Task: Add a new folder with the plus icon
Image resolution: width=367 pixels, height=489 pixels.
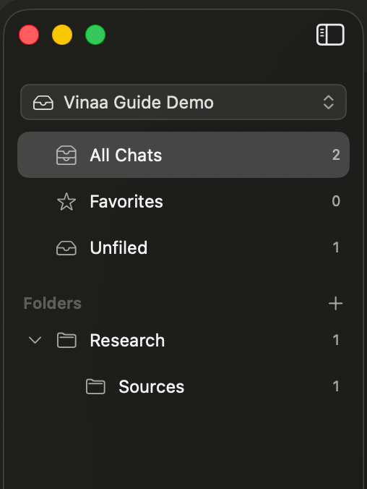Action: pyautogui.click(x=335, y=303)
